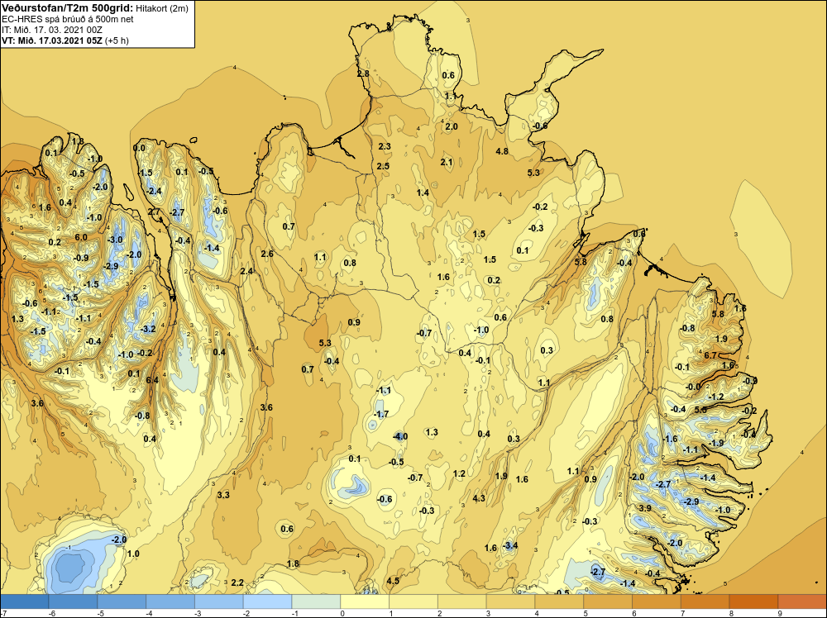Click the 2.1 temperature value
Screen dimensions: 827x618
tap(447, 162)
